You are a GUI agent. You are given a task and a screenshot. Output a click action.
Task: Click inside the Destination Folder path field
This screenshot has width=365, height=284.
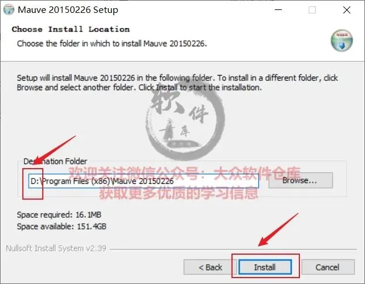[144, 181]
